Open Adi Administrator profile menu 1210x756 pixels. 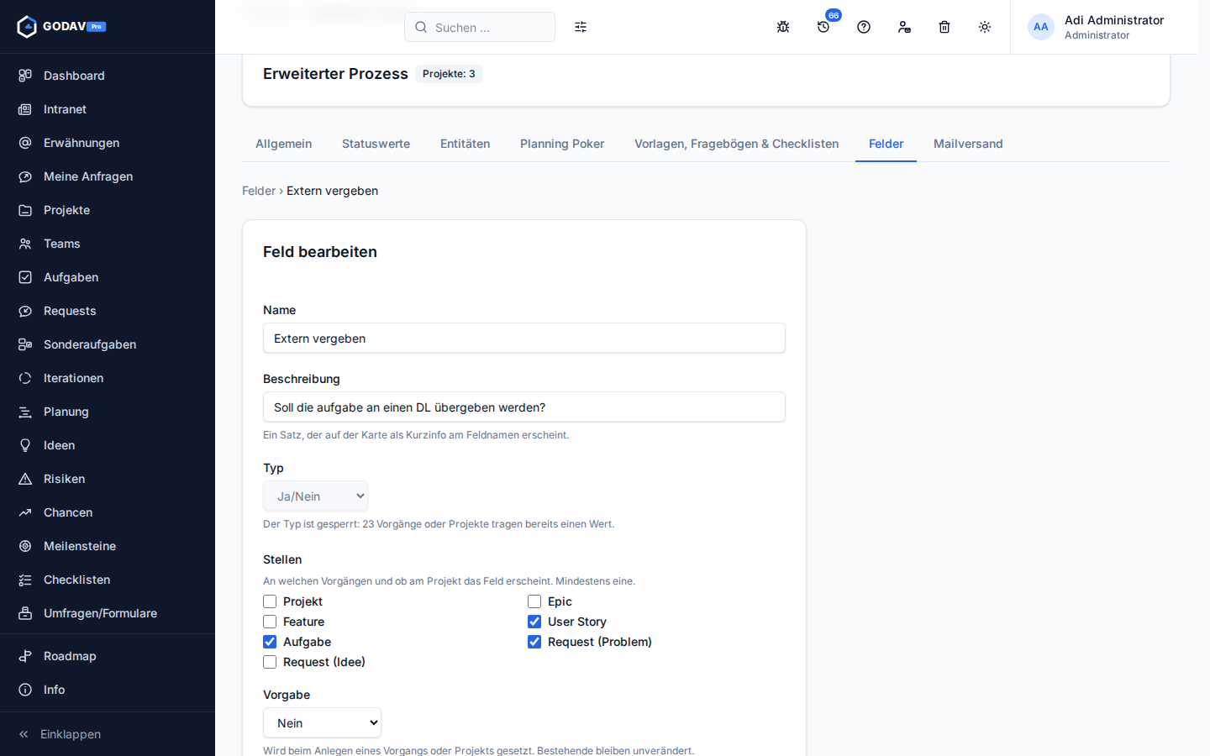click(1096, 27)
